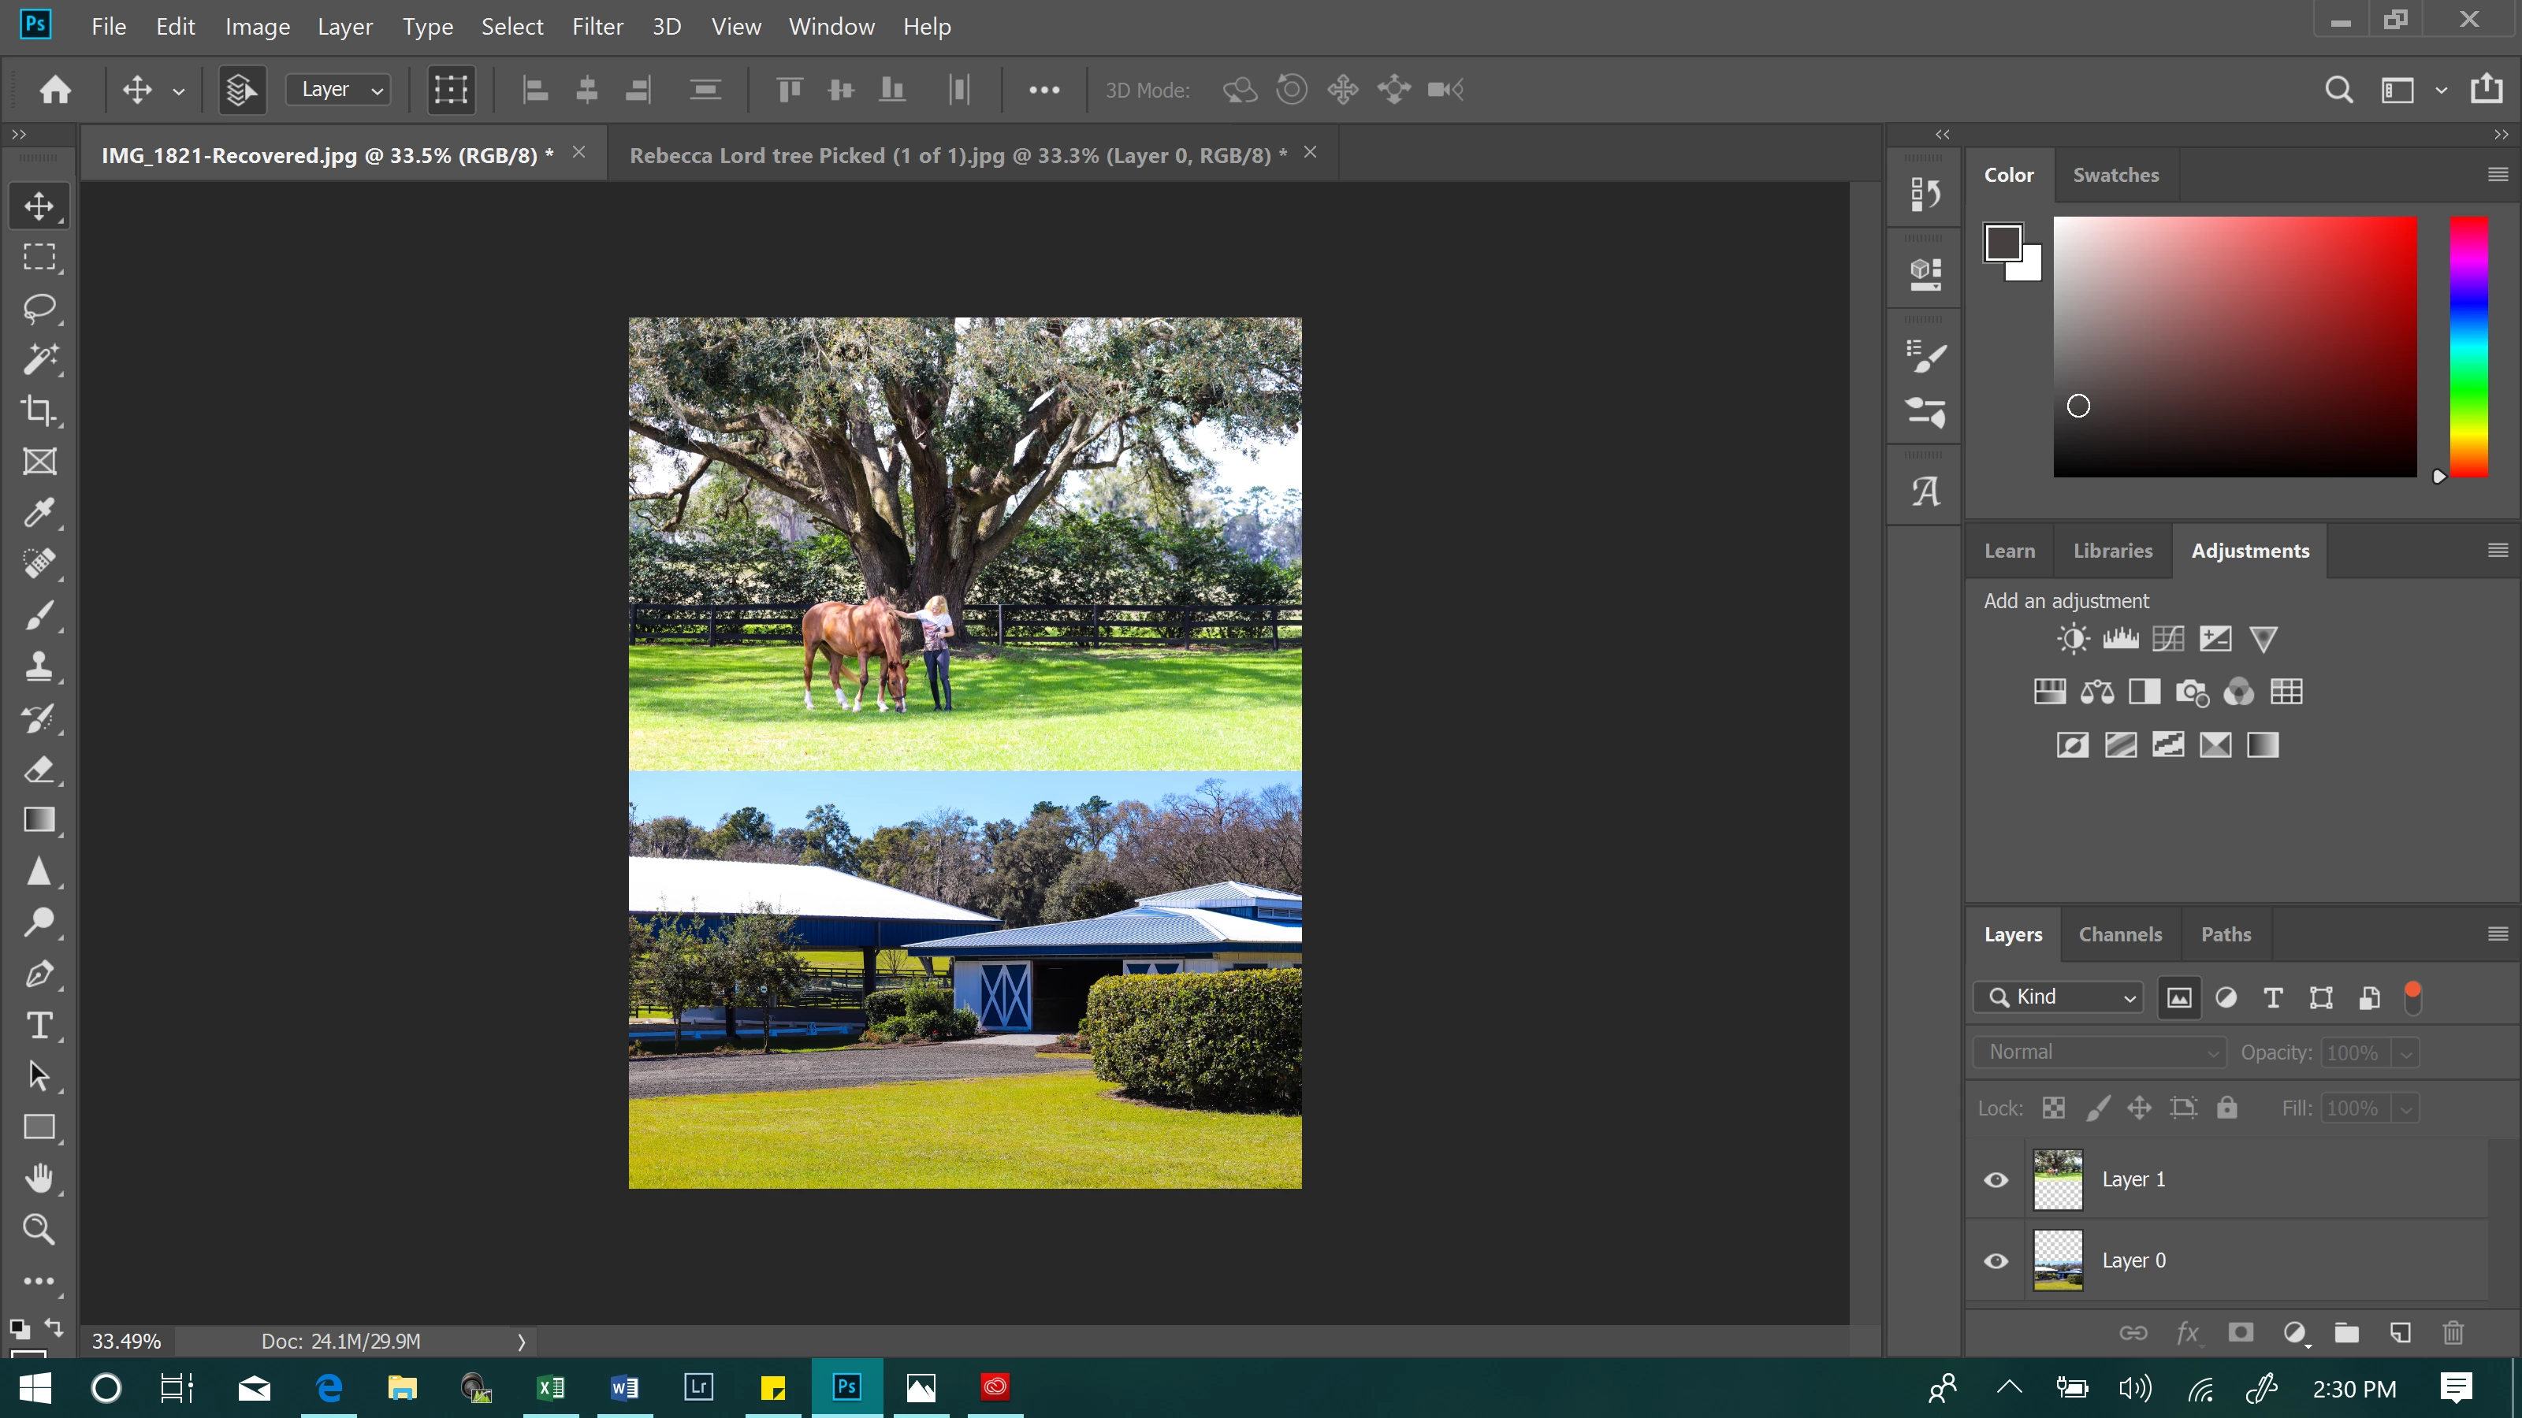Select the Crop tool
This screenshot has width=2522, height=1418.
pos(39,410)
